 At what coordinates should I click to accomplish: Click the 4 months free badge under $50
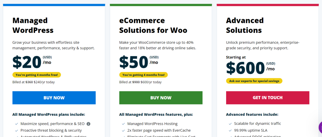143,75
